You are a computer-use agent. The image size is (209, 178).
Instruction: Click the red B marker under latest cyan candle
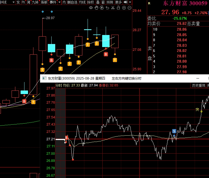[106, 54]
